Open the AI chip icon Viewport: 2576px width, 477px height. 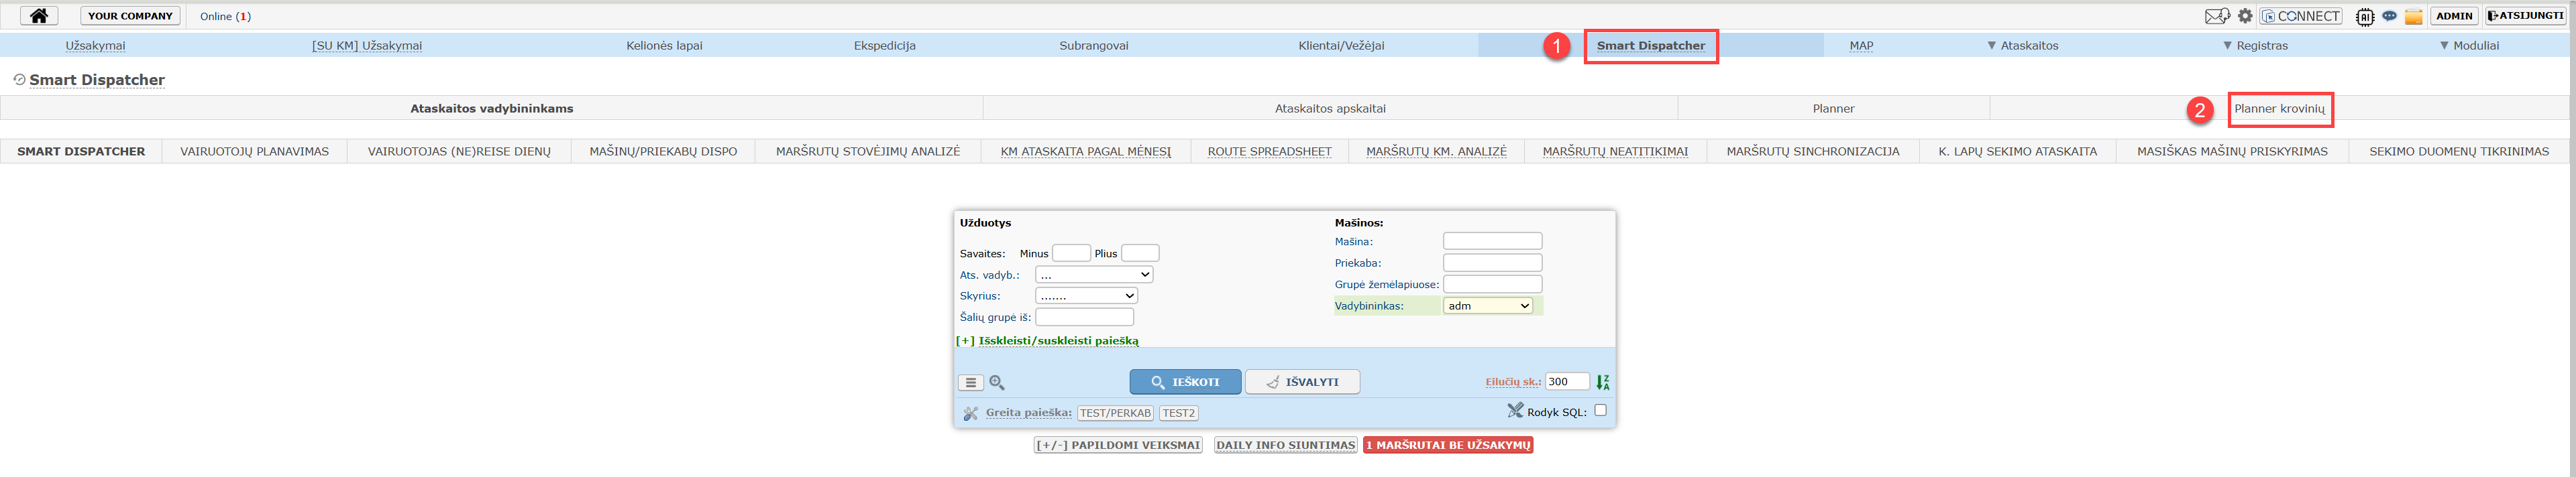tap(2364, 16)
